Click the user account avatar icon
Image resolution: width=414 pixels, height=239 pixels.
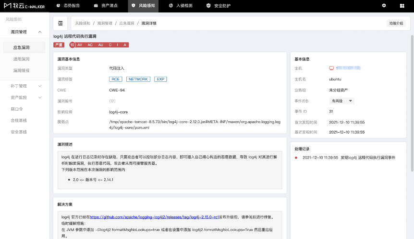coord(401,6)
